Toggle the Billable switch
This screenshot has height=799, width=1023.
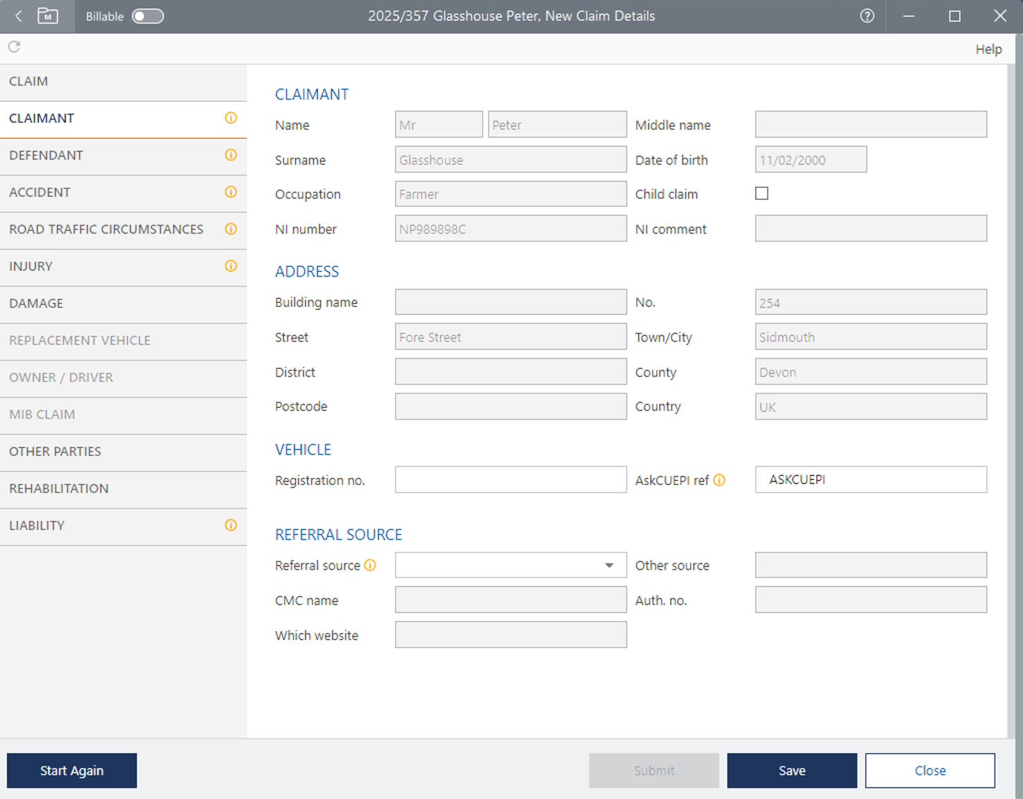pyautogui.click(x=148, y=16)
